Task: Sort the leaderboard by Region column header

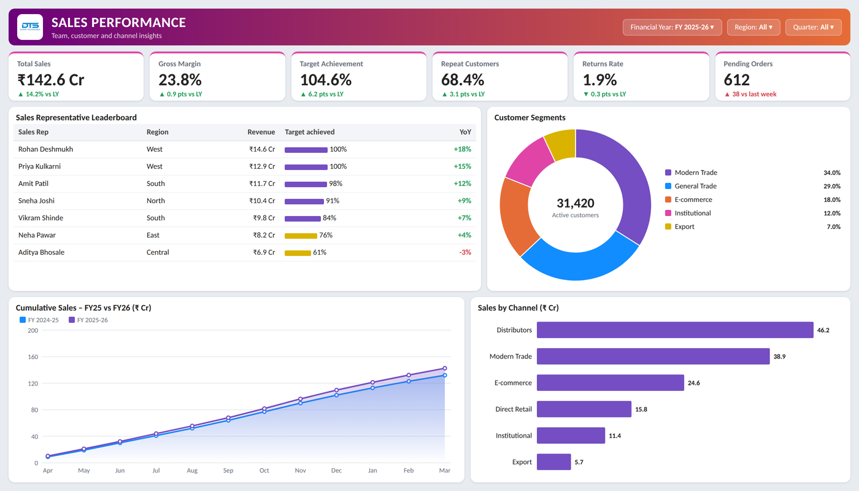Action: [158, 132]
